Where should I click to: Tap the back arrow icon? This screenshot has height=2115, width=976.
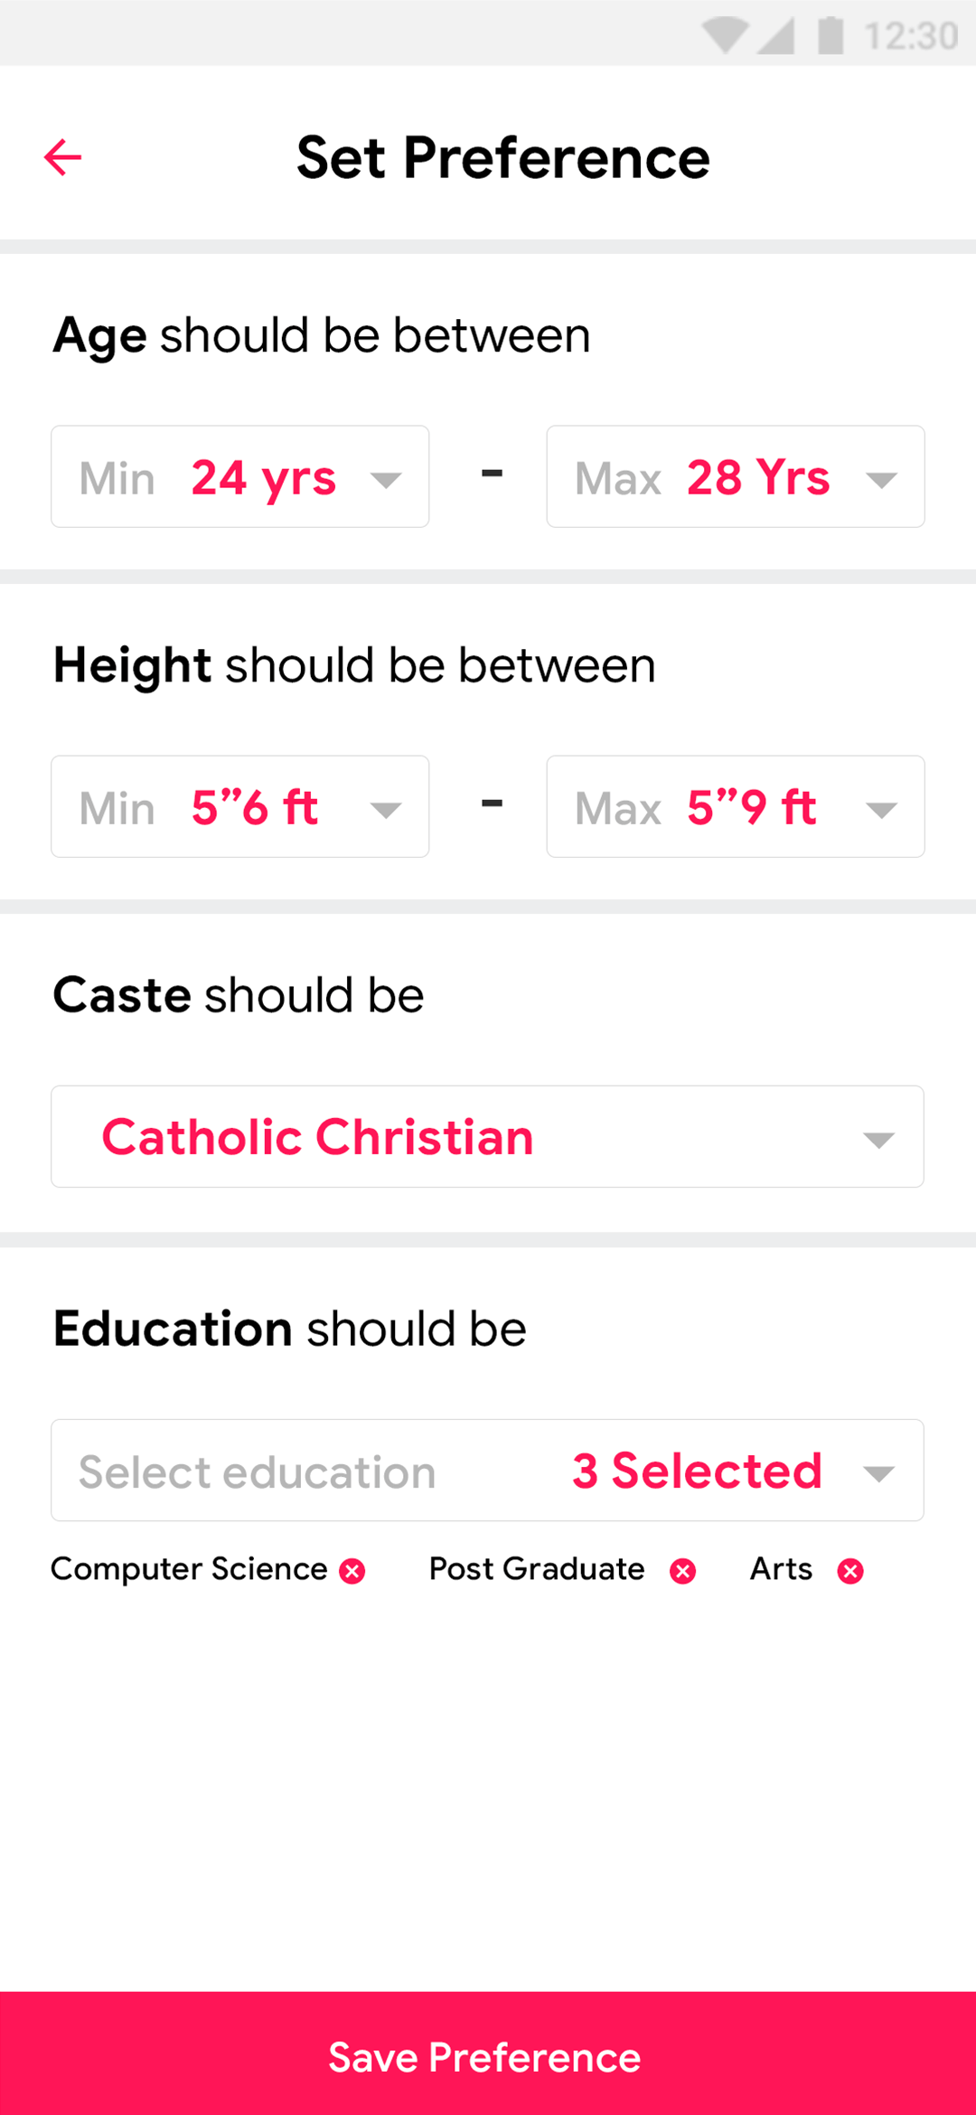pyautogui.click(x=62, y=157)
